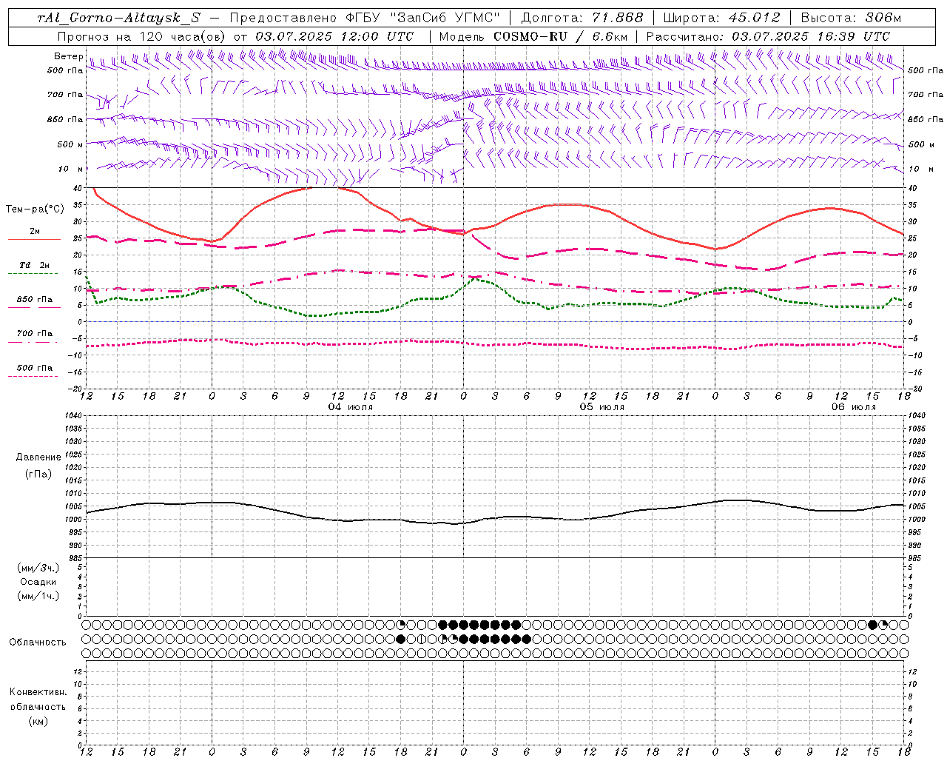Click the computed time Рассчитано: 03.07.2025 16:39 UTC
The height and width of the screenshot is (758, 947).
pyautogui.click(x=768, y=36)
